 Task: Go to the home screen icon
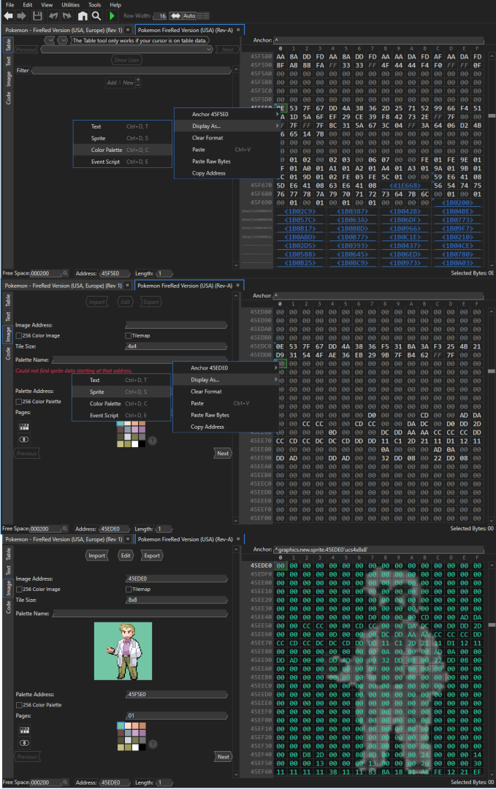click(x=83, y=16)
